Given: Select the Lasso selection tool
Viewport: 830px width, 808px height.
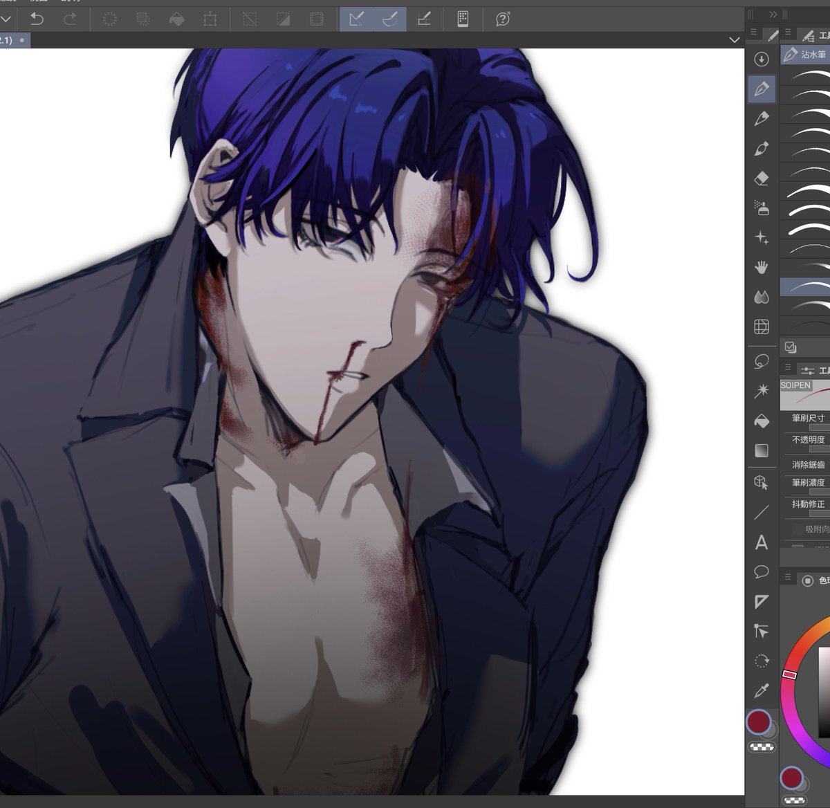Looking at the screenshot, I should [762, 361].
